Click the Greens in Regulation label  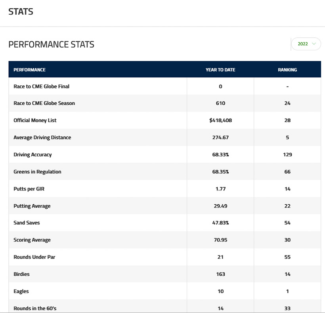coord(37,172)
